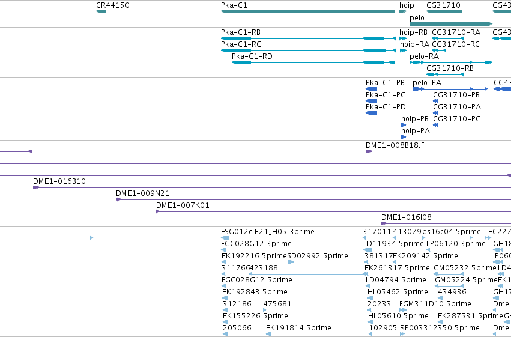
Task: Click the Pka-C1 gene bar
Action: pyautogui.click(x=307, y=11)
